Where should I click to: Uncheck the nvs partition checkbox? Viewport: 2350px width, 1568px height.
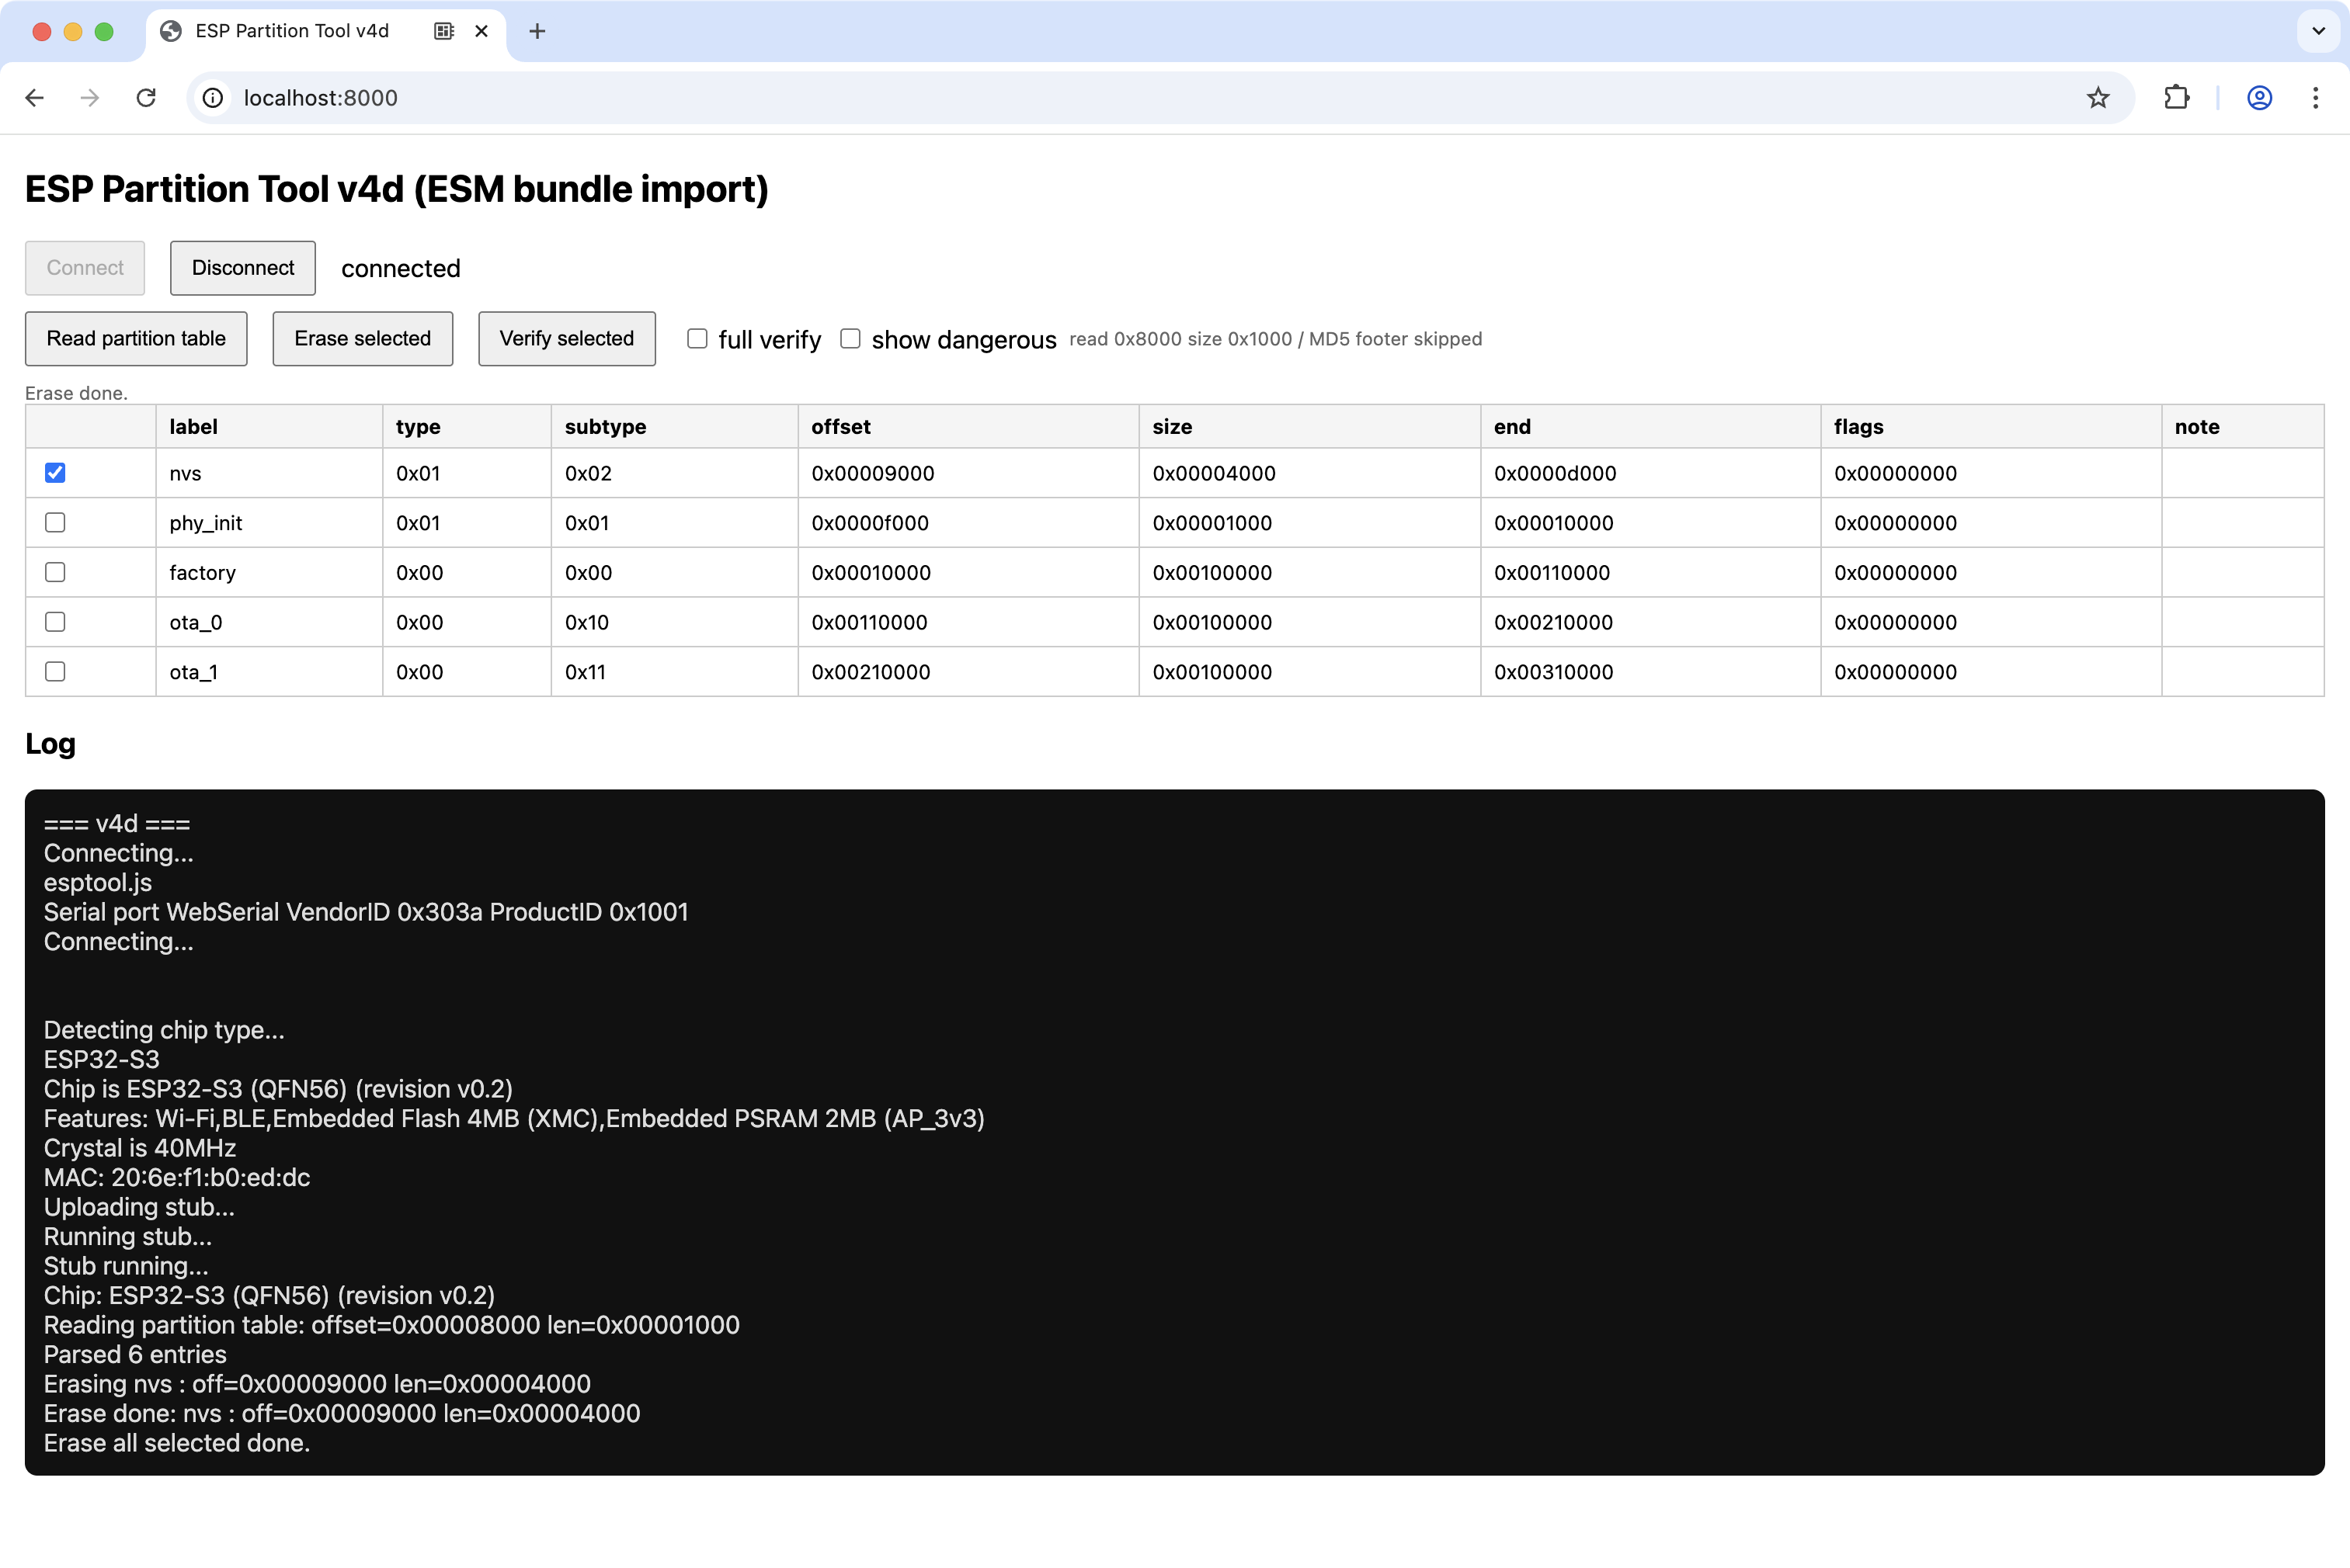pyautogui.click(x=55, y=473)
